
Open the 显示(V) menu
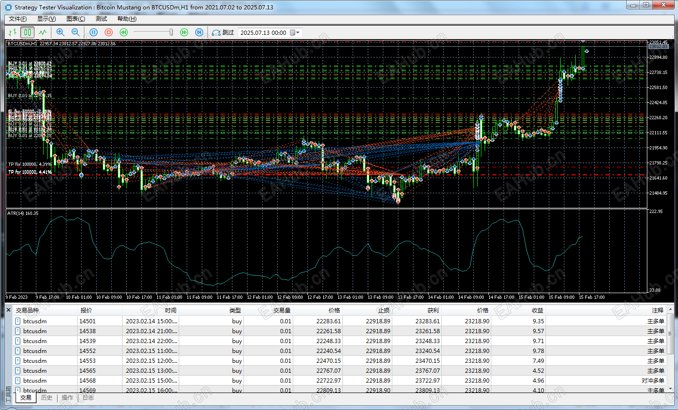pyautogui.click(x=46, y=19)
